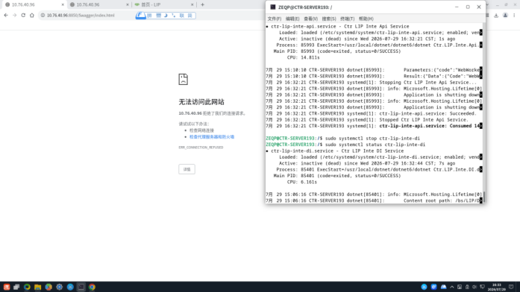Minimize the terminal window

click(x=457, y=7)
